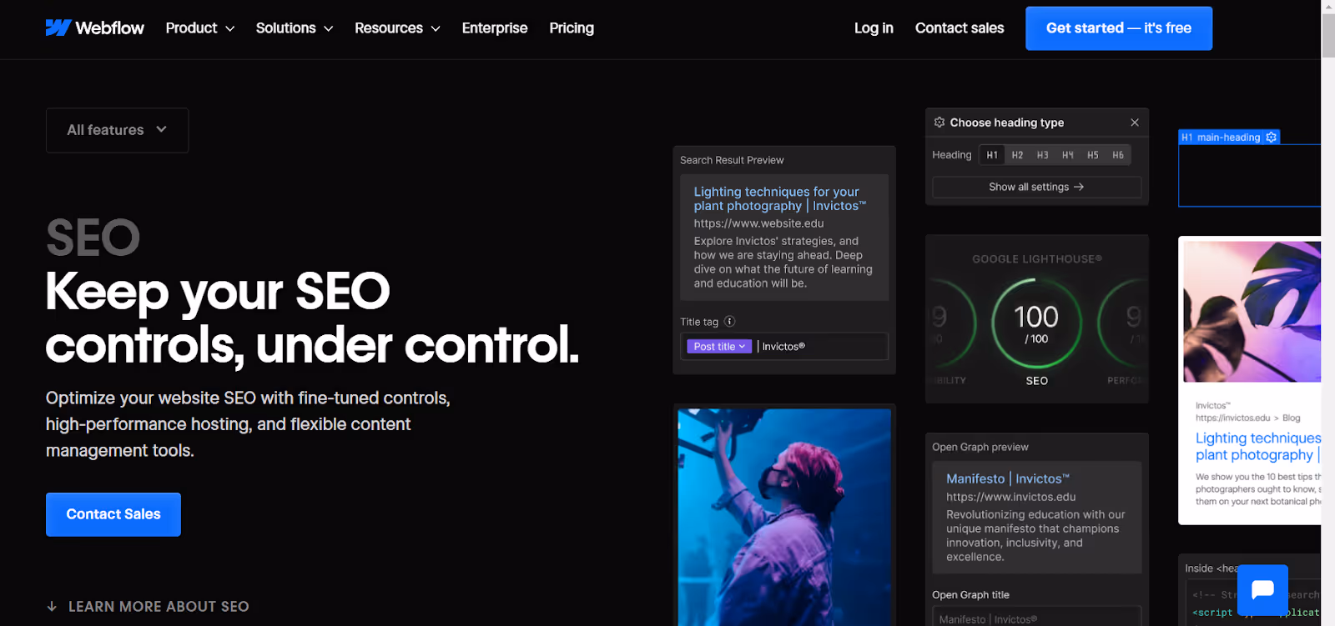Click the down arrow beside Learn more about SEO

point(52,607)
